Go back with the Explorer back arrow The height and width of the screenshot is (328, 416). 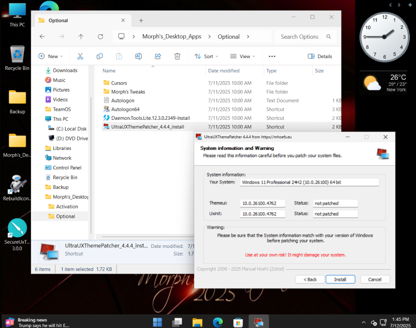(x=42, y=37)
